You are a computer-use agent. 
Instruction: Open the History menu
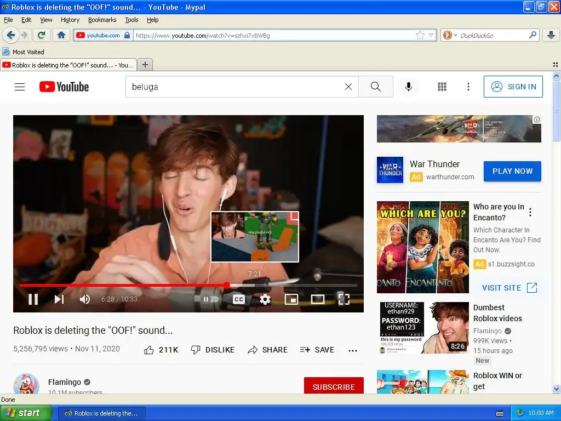pyautogui.click(x=70, y=20)
